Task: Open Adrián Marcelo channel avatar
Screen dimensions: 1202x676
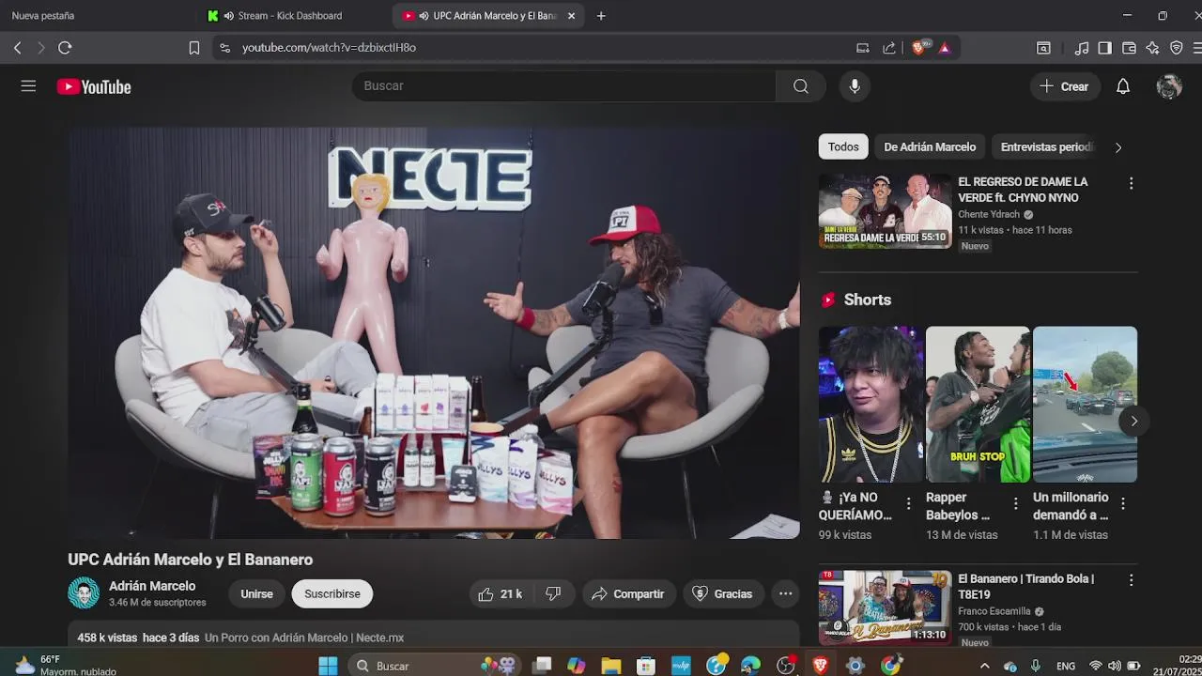Action: click(x=84, y=593)
